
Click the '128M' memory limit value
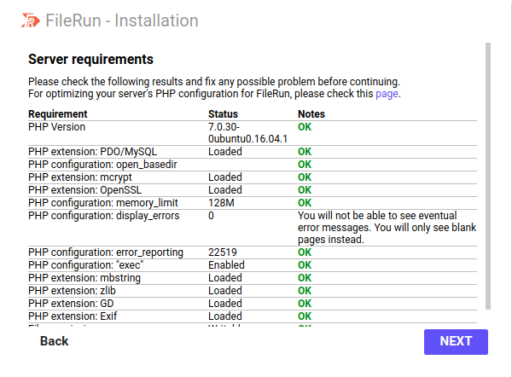[221, 203]
